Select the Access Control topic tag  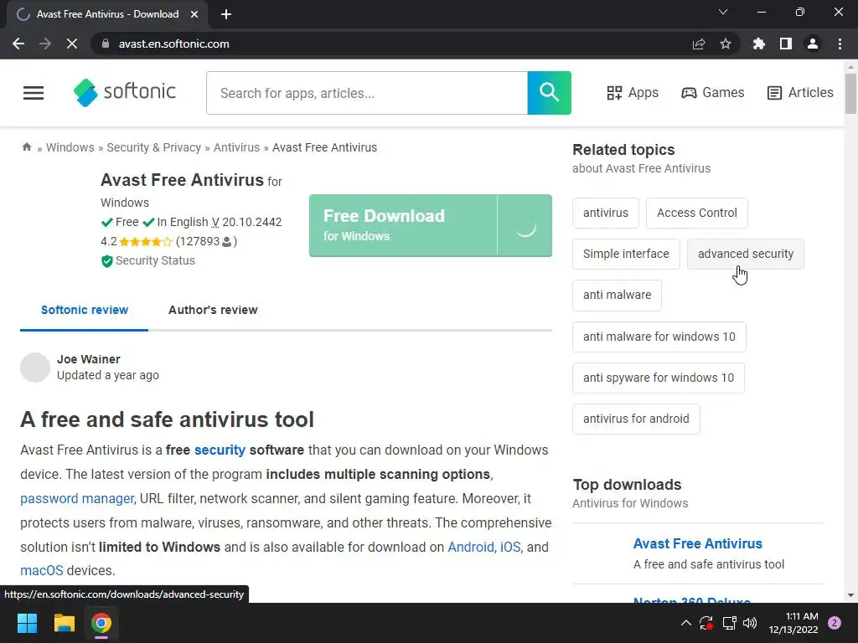click(696, 213)
